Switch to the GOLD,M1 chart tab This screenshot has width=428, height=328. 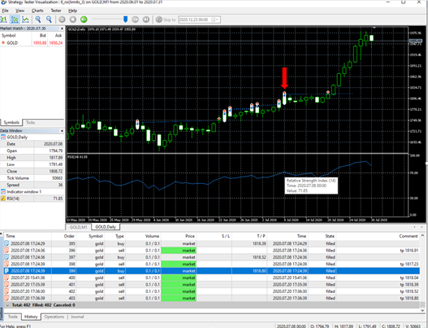78,227
